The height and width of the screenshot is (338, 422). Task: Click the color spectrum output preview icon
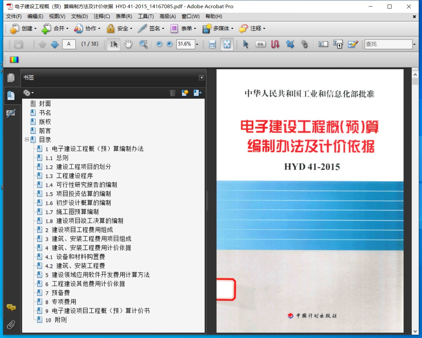pyautogui.click(x=14, y=60)
